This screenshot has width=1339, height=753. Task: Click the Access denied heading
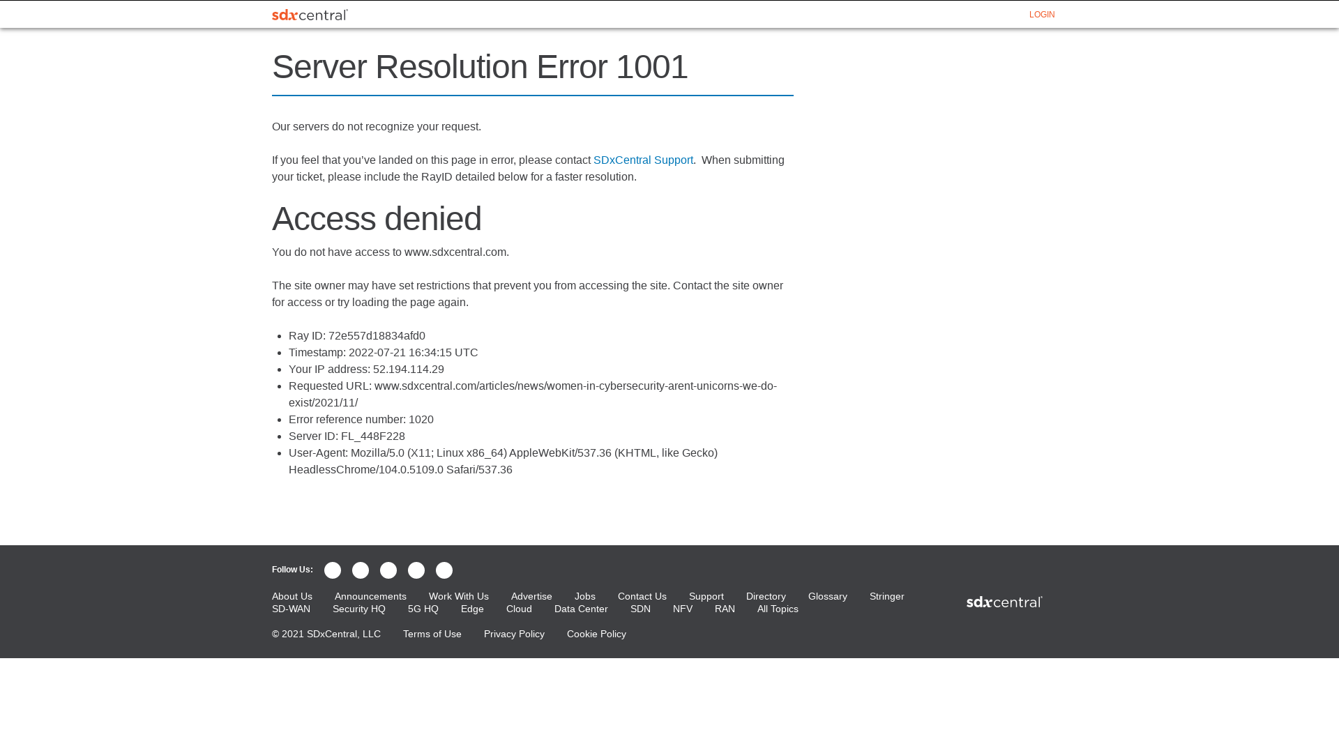pos(377,219)
